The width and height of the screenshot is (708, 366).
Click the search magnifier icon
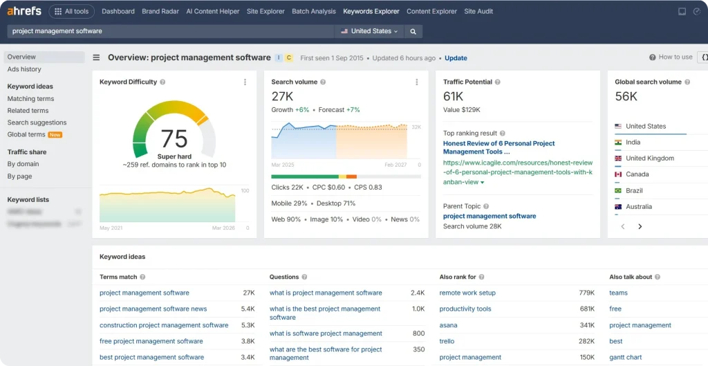pyautogui.click(x=413, y=31)
